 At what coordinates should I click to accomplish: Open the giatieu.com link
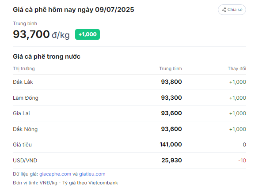pyautogui.click(x=92, y=174)
